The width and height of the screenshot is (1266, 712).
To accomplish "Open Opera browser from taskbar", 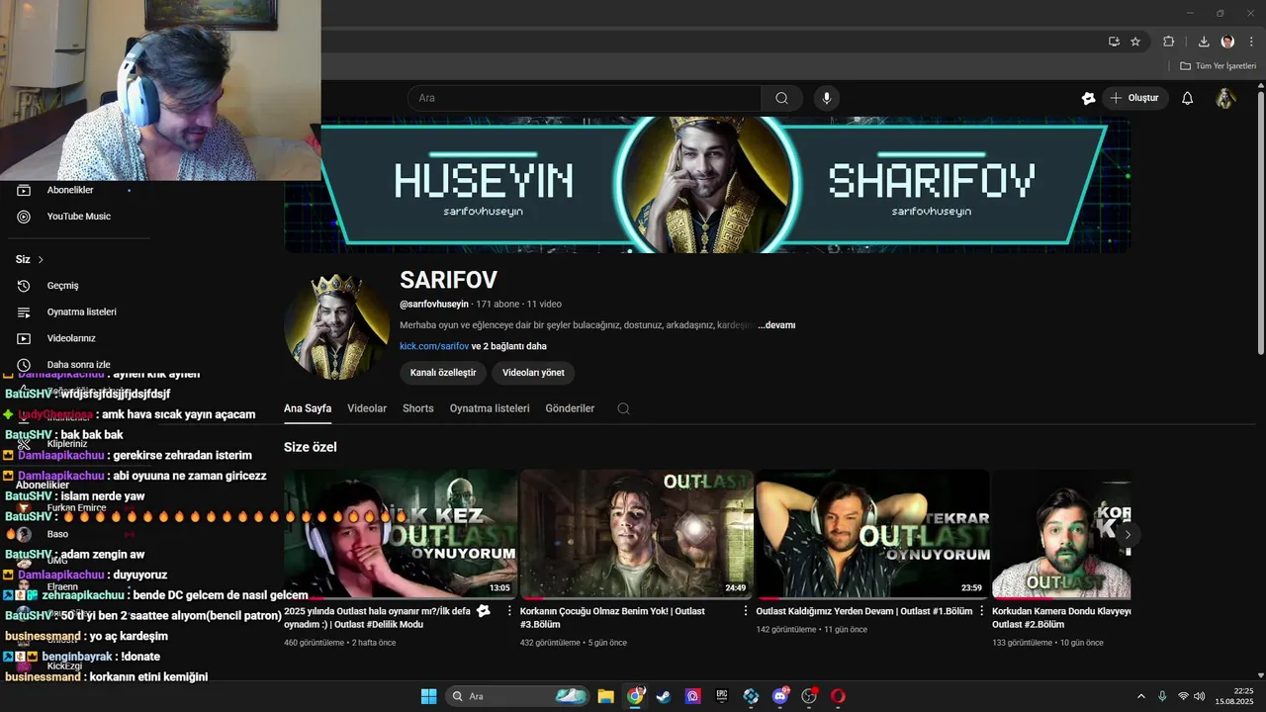I will pos(838,696).
